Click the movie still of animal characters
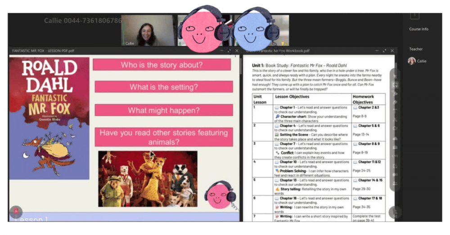Viewport: 450px width, 235px height. click(x=148, y=179)
